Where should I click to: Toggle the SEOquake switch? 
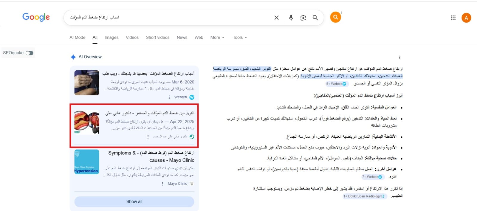point(30,53)
